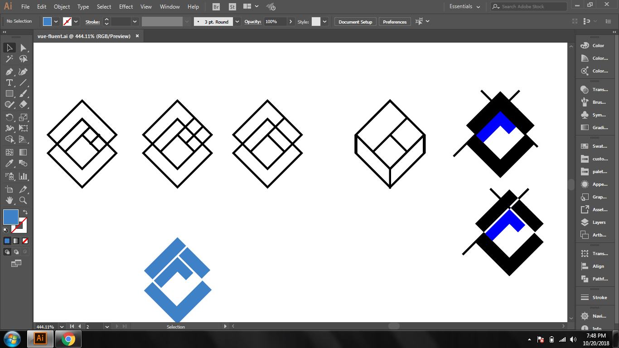The width and height of the screenshot is (619, 348).
Task: Expand fill color dropdown in control bar
Action: pyautogui.click(x=56, y=21)
